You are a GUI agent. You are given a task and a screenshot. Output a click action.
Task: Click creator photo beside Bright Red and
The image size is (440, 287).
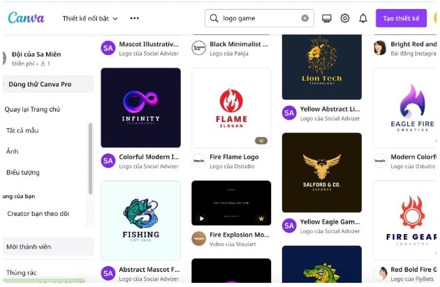click(x=380, y=48)
